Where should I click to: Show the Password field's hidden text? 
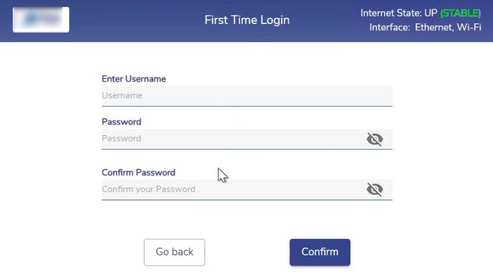click(x=375, y=139)
